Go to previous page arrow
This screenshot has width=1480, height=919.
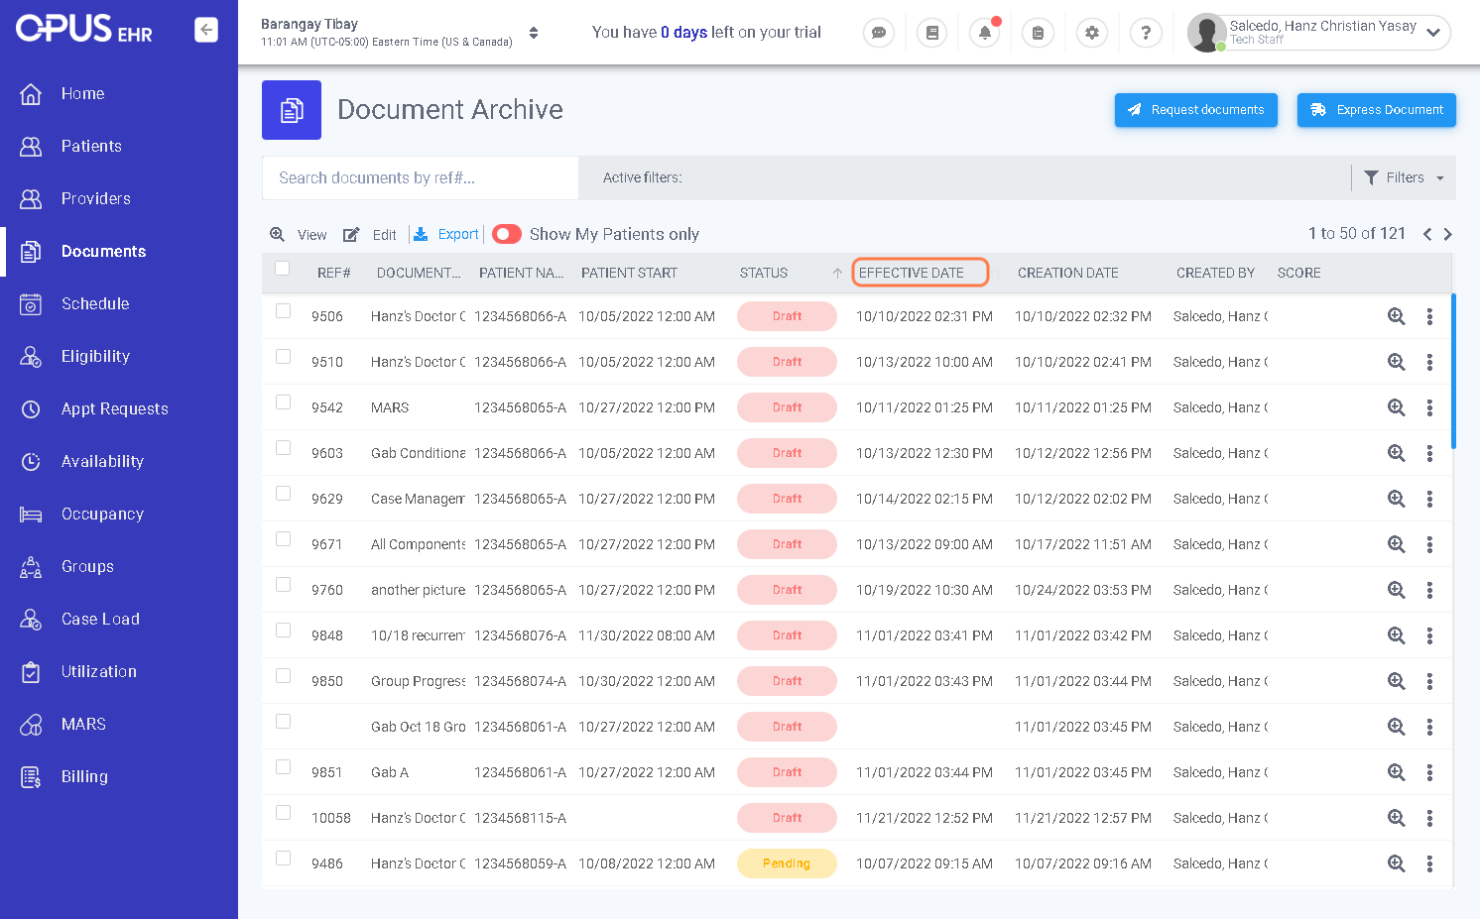pyautogui.click(x=1427, y=234)
